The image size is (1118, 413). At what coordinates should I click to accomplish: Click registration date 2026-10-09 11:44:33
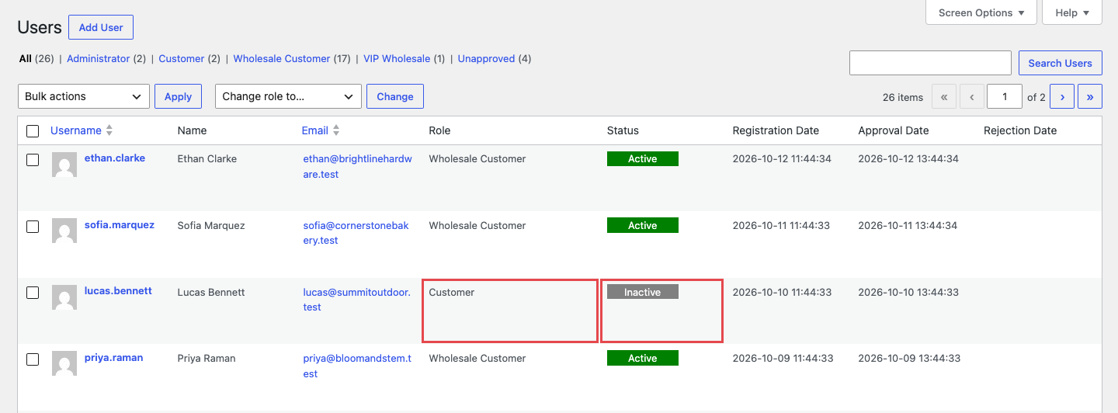coord(783,358)
